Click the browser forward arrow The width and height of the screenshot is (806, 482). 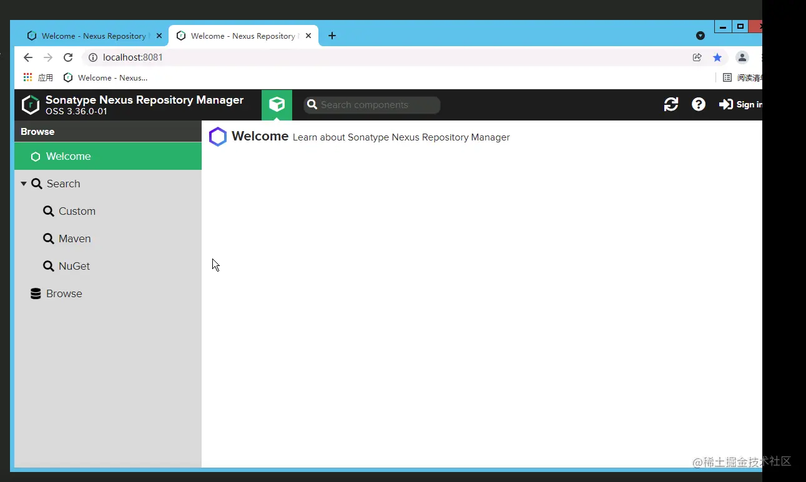coord(48,57)
